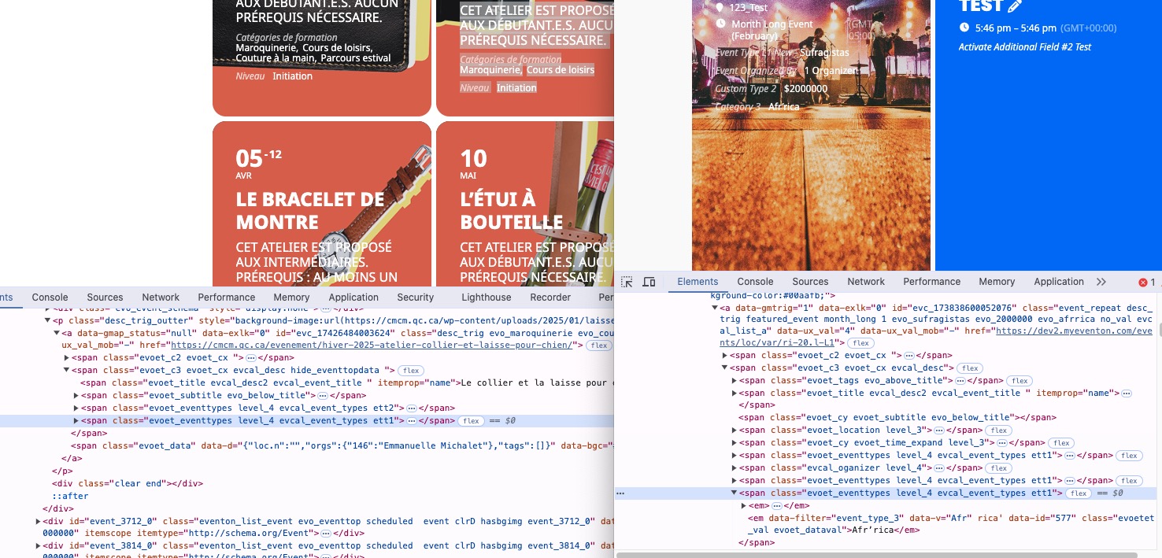Screen dimensions: 1162x558
Task: Expand the event_3712_0 div node
Action: pos(39,521)
